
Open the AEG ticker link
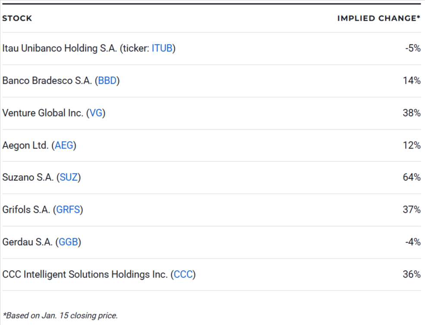click(64, 145)
